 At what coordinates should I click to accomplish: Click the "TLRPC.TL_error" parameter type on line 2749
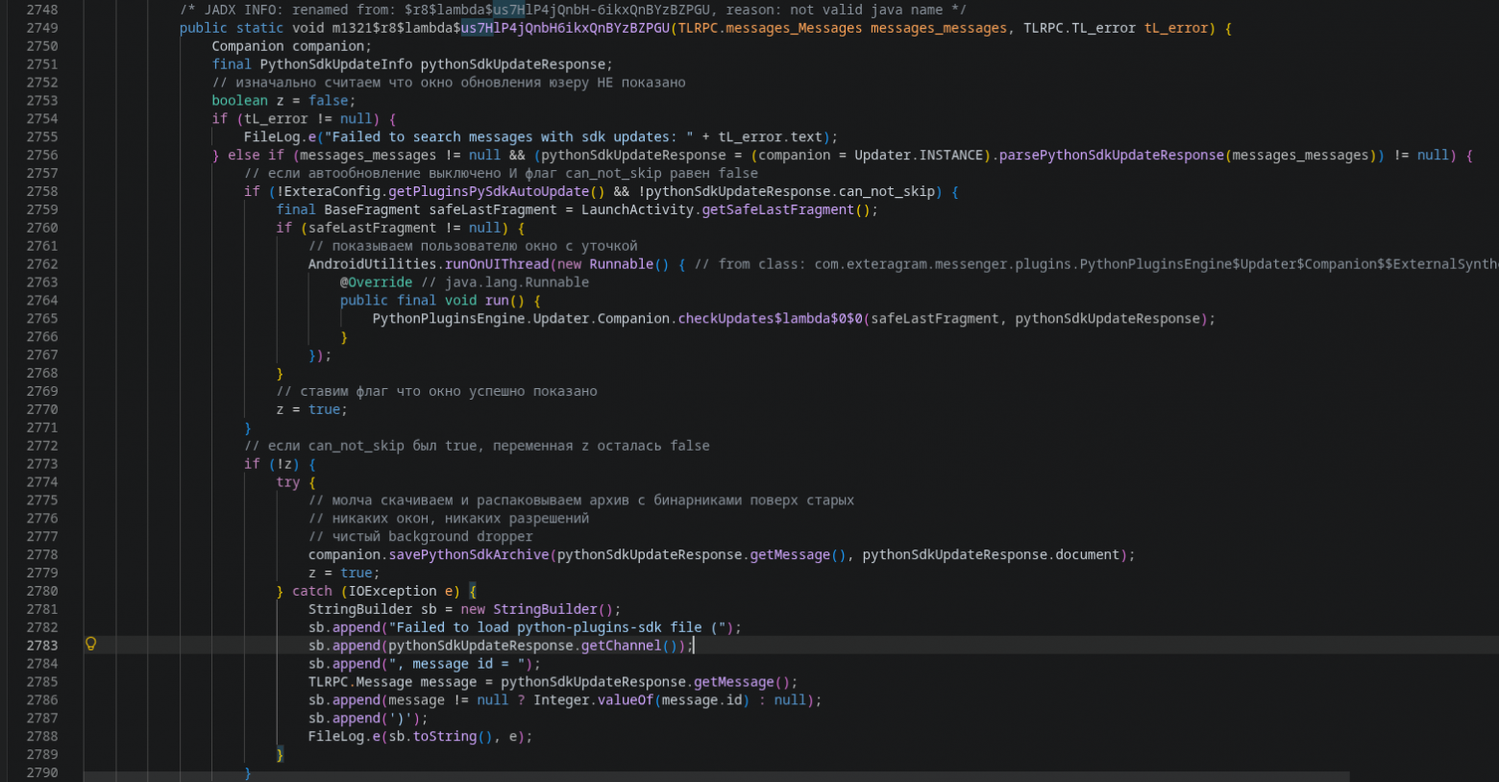pos(1079,28)
